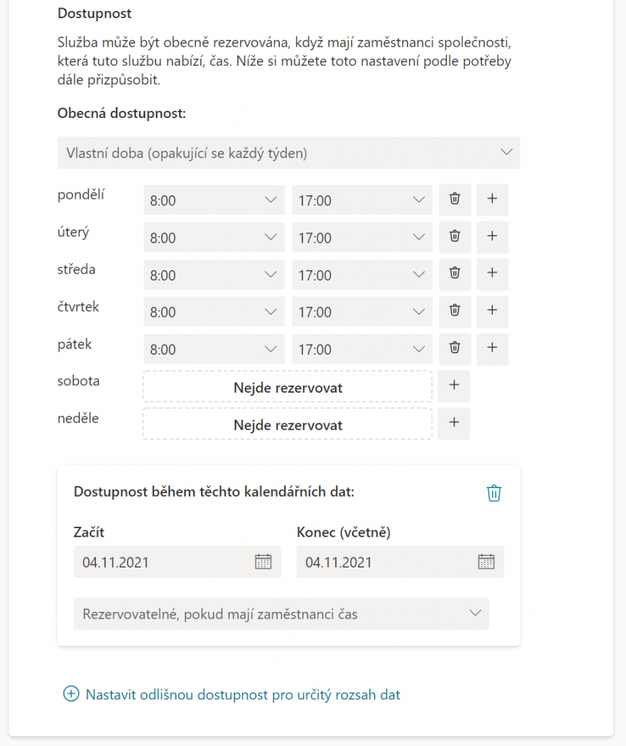Expand Rezervovatelné, pokud mají zaměstnanci čas dropdown
626x746 pixels.
(281, 614)
